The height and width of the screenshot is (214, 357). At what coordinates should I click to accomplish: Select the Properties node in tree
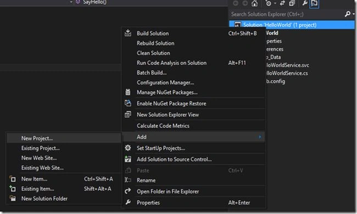tap(274, 41)
